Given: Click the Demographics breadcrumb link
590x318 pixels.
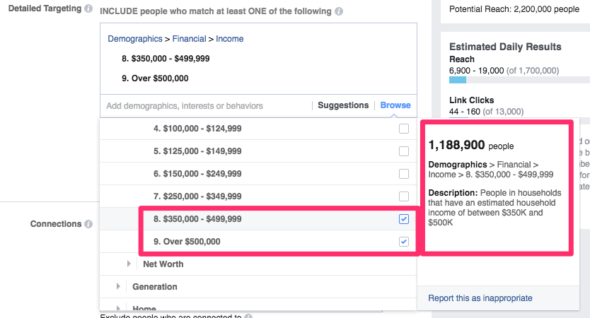Looking at the screenshot, I should [x=134, y=39].
